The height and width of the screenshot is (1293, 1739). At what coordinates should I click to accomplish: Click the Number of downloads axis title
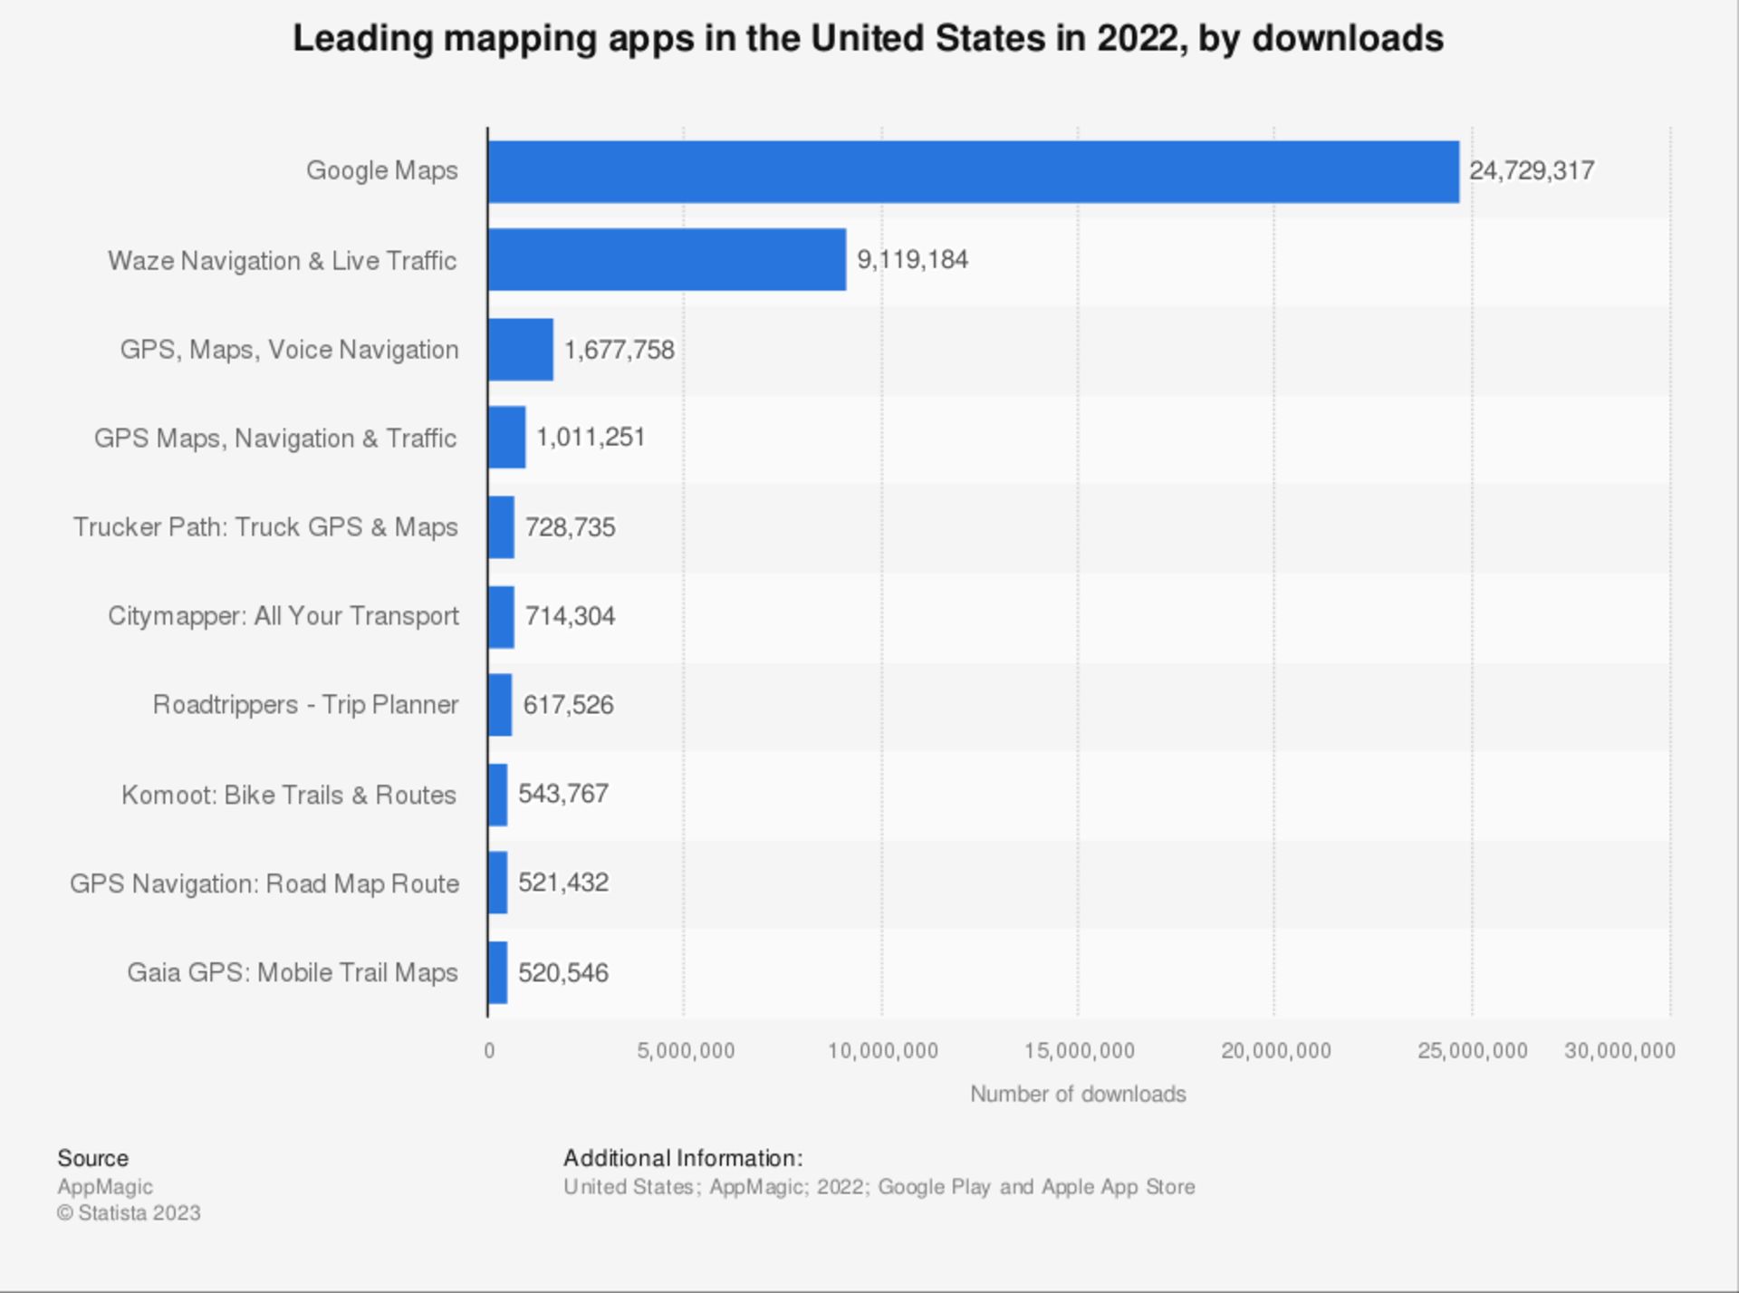click(1078, 1094)
